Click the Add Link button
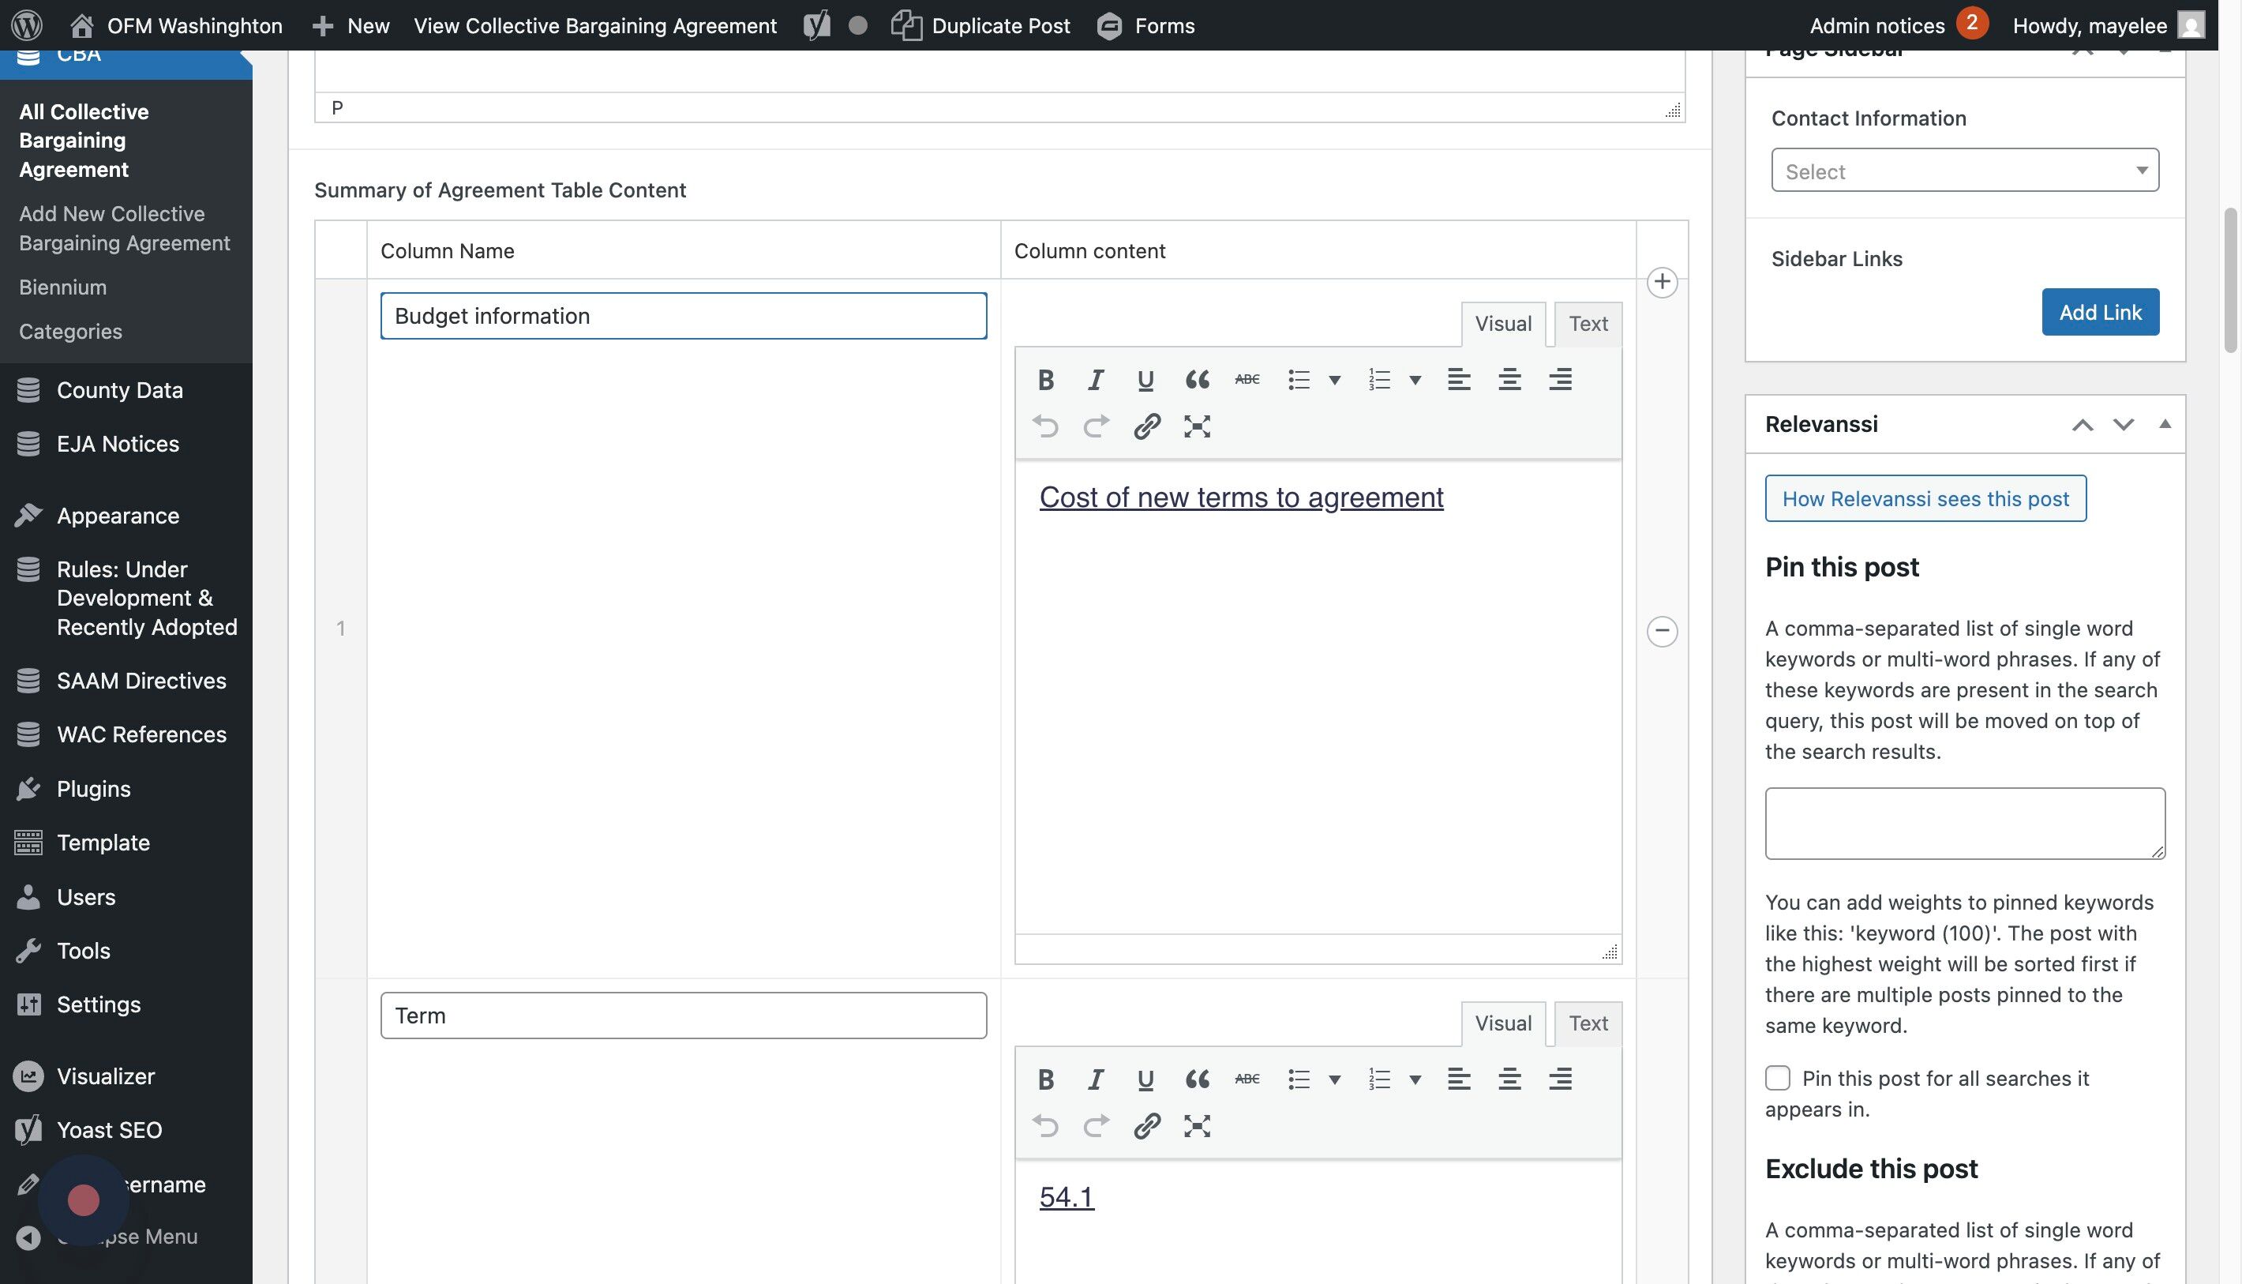Image resolution: width=2242 pixels, height=1284 pixels. [x=2099, y=312]
